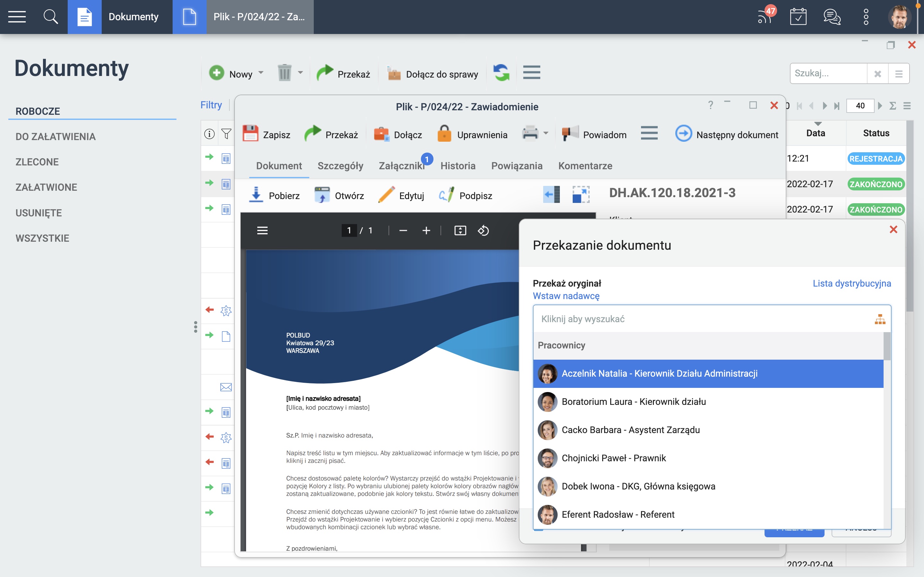Click Edytuj pencil button

(401, 195)
